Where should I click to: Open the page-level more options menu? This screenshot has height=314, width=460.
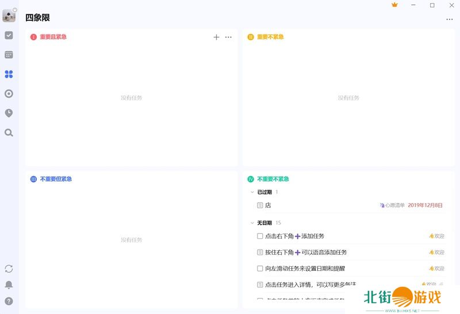pos(450,20)
